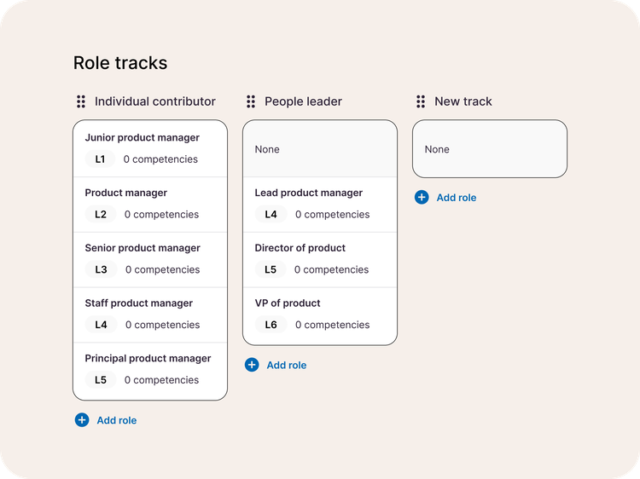The height and width of the screenshot is (479, 640).
Task: Click the L6 level badge
Action: coord(271,325)
